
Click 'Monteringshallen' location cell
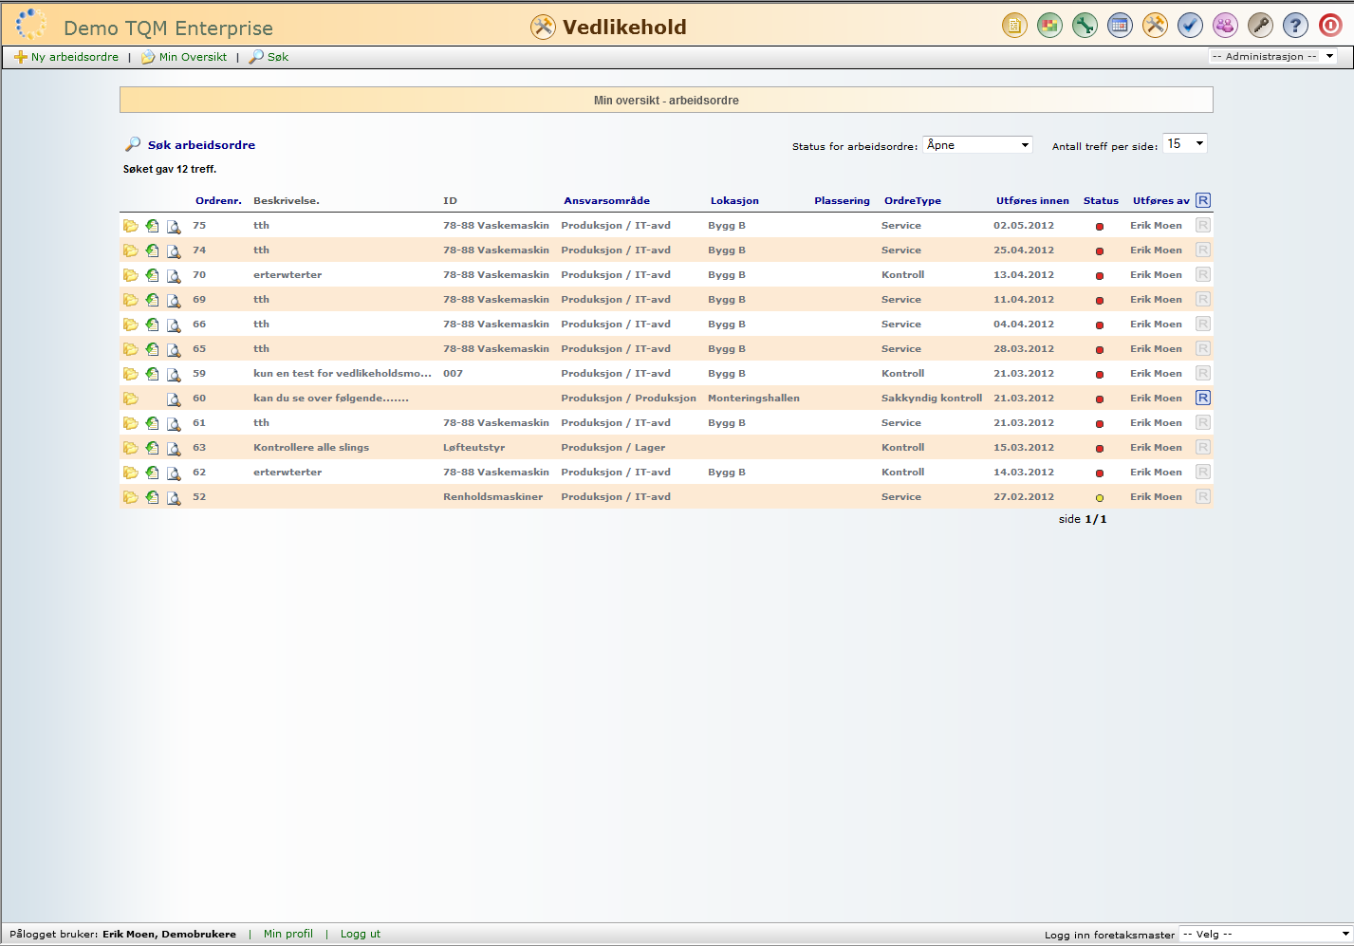click(x=753, y=399)
